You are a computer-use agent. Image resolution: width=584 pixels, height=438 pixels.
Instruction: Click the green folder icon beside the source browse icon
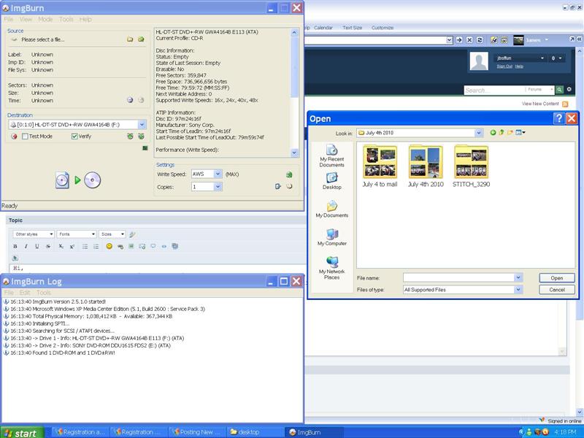141,39
